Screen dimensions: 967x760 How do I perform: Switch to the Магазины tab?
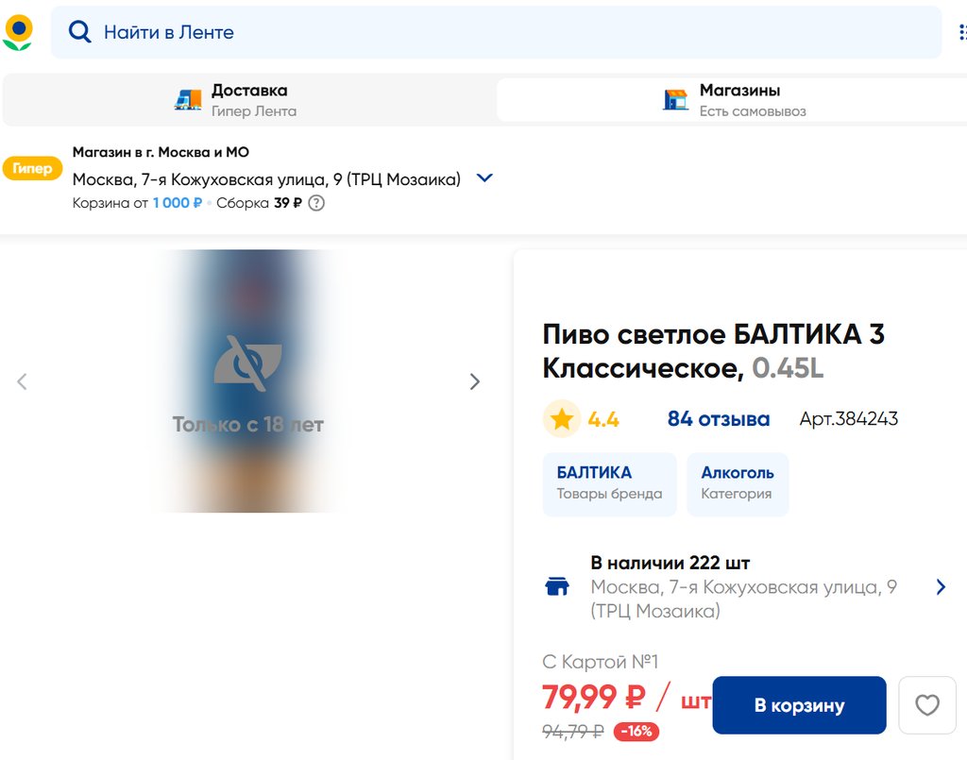[x=738, y=100]
